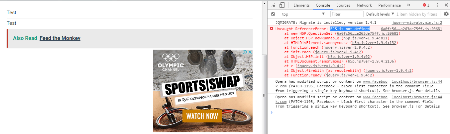Open the Performance tab

(x=390, y=5)
